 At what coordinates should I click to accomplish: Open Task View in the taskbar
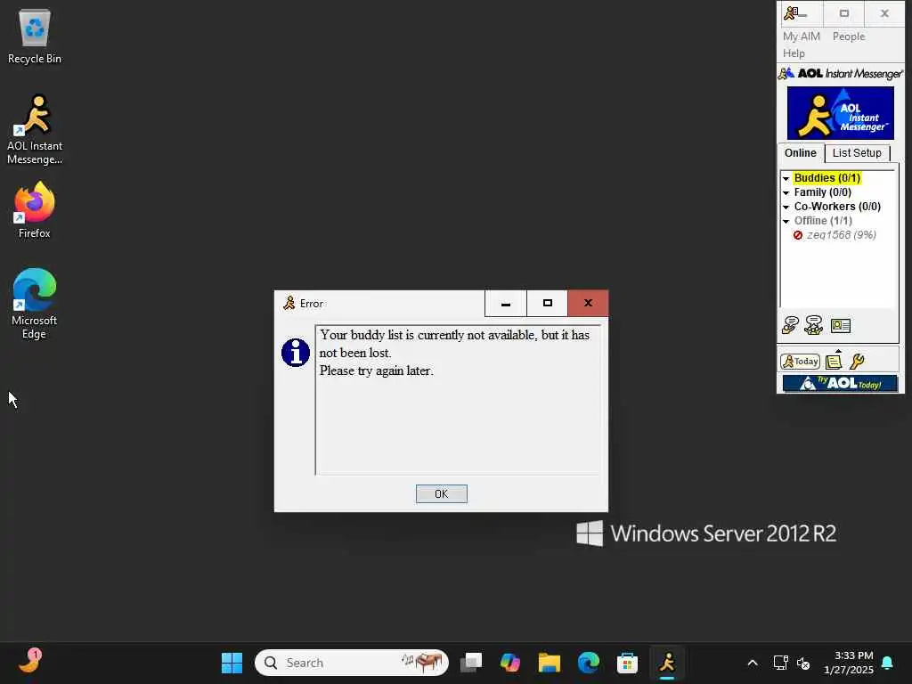[x=471, y=663]
